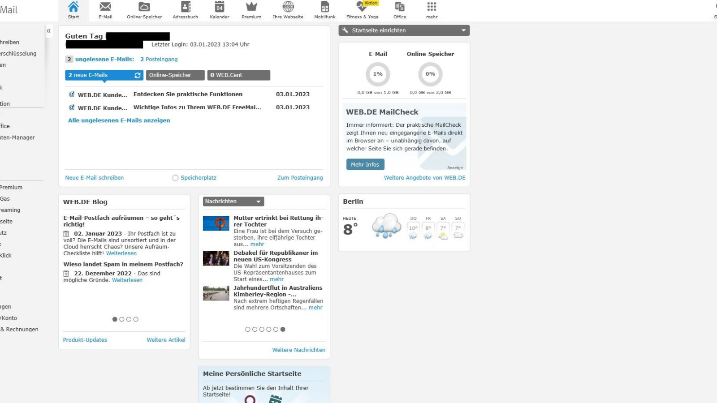Open the Adressbuch icon in the toolbar
This screenshot has height=403, width=717.
tap(185, 9)
